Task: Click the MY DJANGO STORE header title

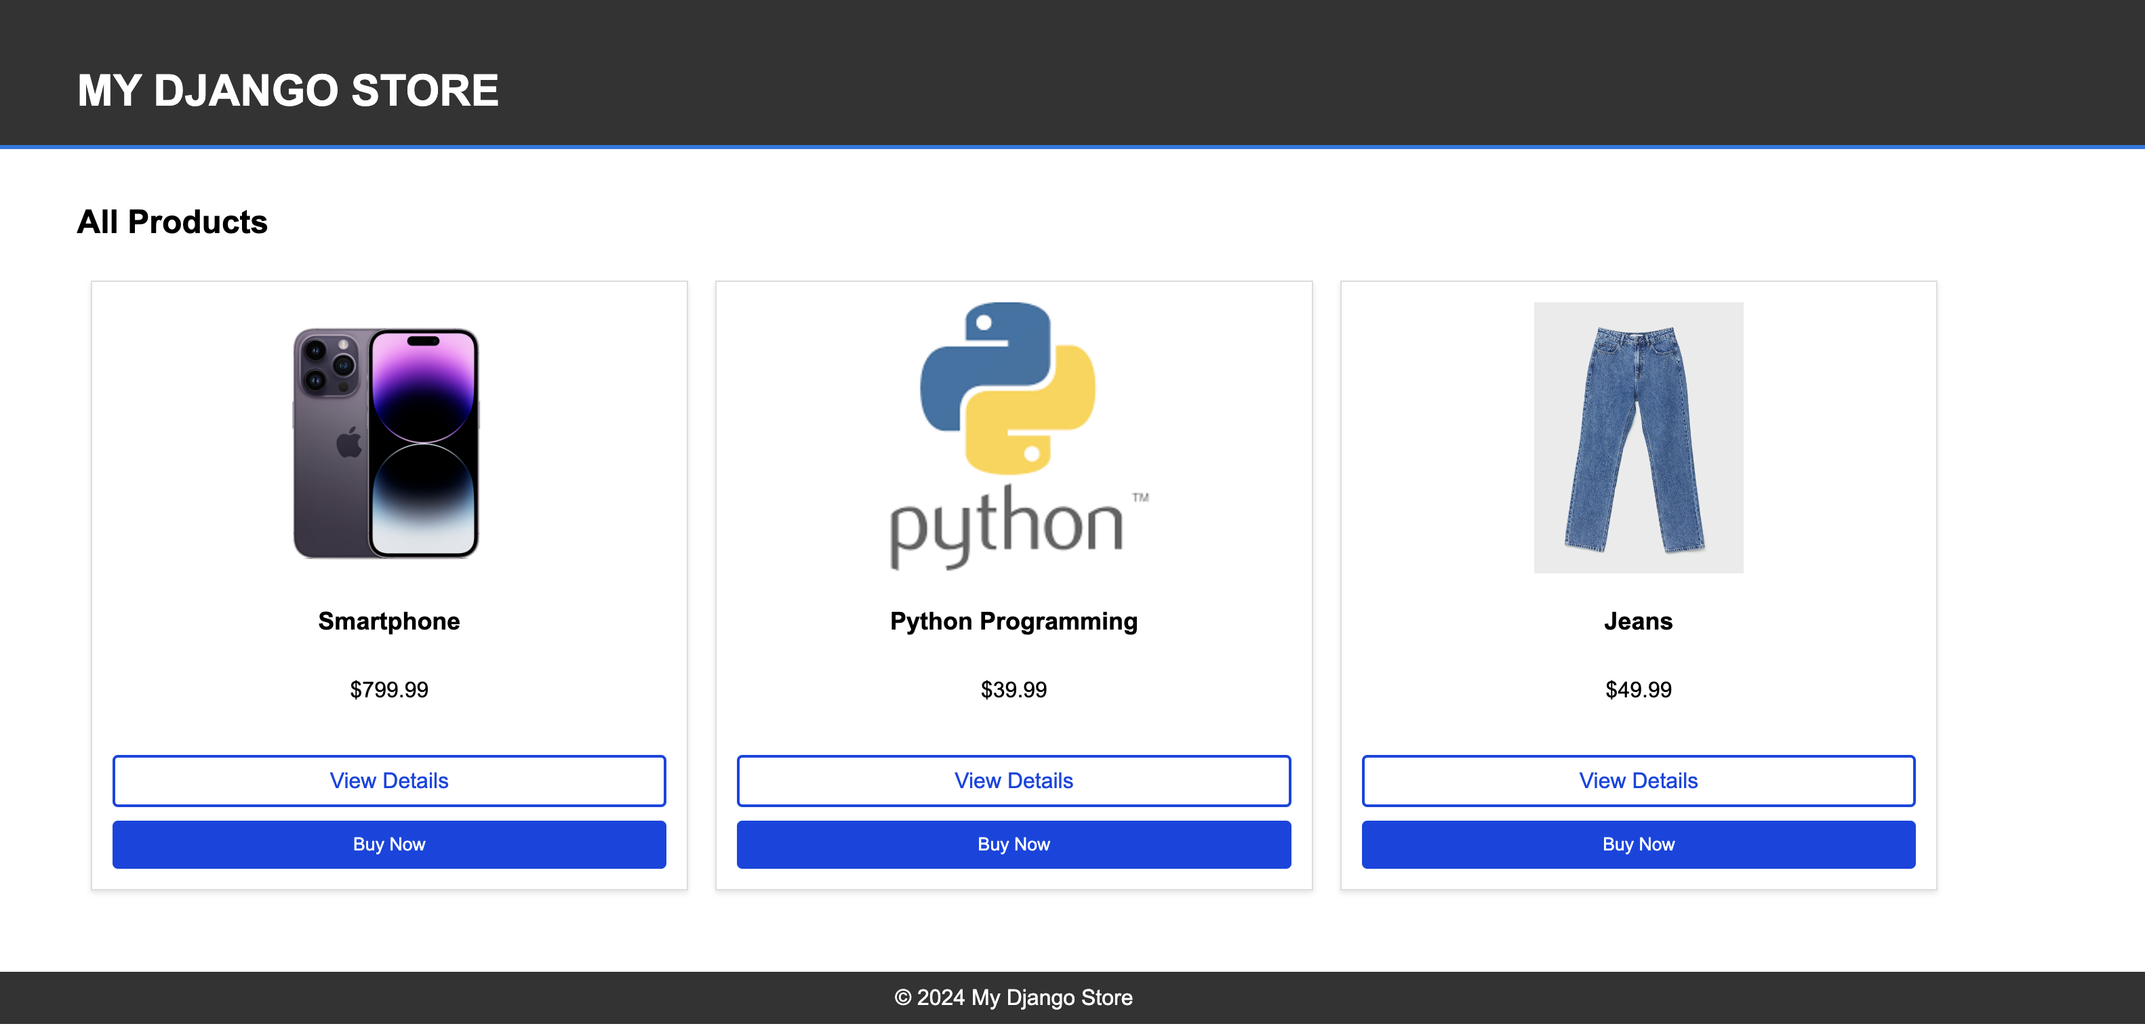Action: 288,90
